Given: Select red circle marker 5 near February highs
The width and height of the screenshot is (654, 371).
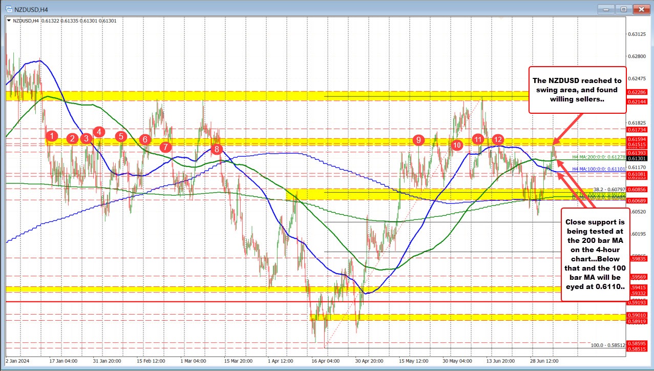Looking at the screenshot, I should pos(121,136).
